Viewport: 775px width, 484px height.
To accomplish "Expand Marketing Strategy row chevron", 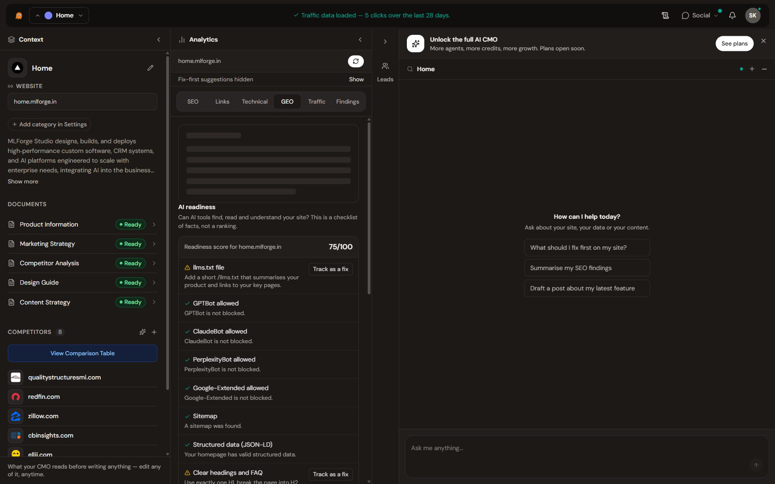I will click(x=154, y=244).
